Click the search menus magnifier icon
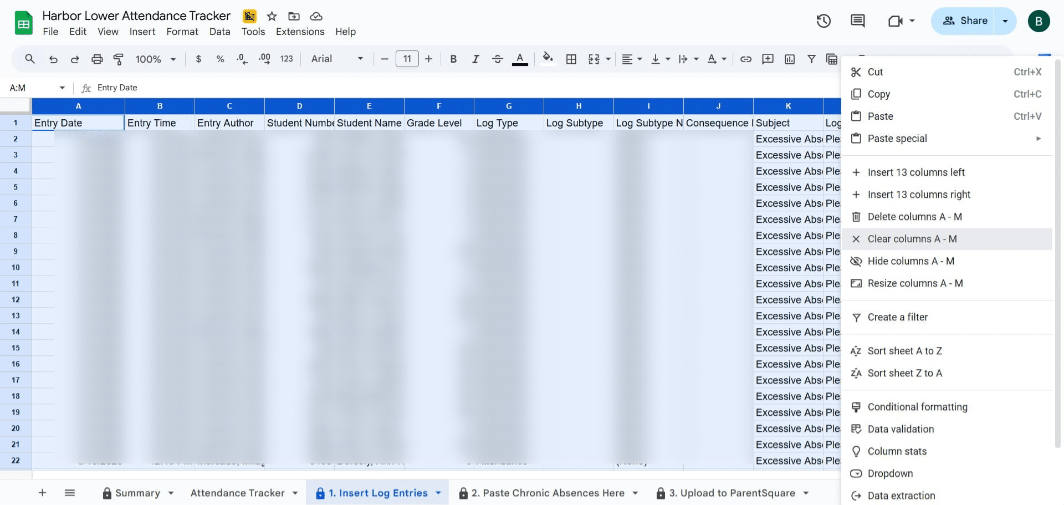This screenshot has width=1064, height=505. click(x=30, y=59)
